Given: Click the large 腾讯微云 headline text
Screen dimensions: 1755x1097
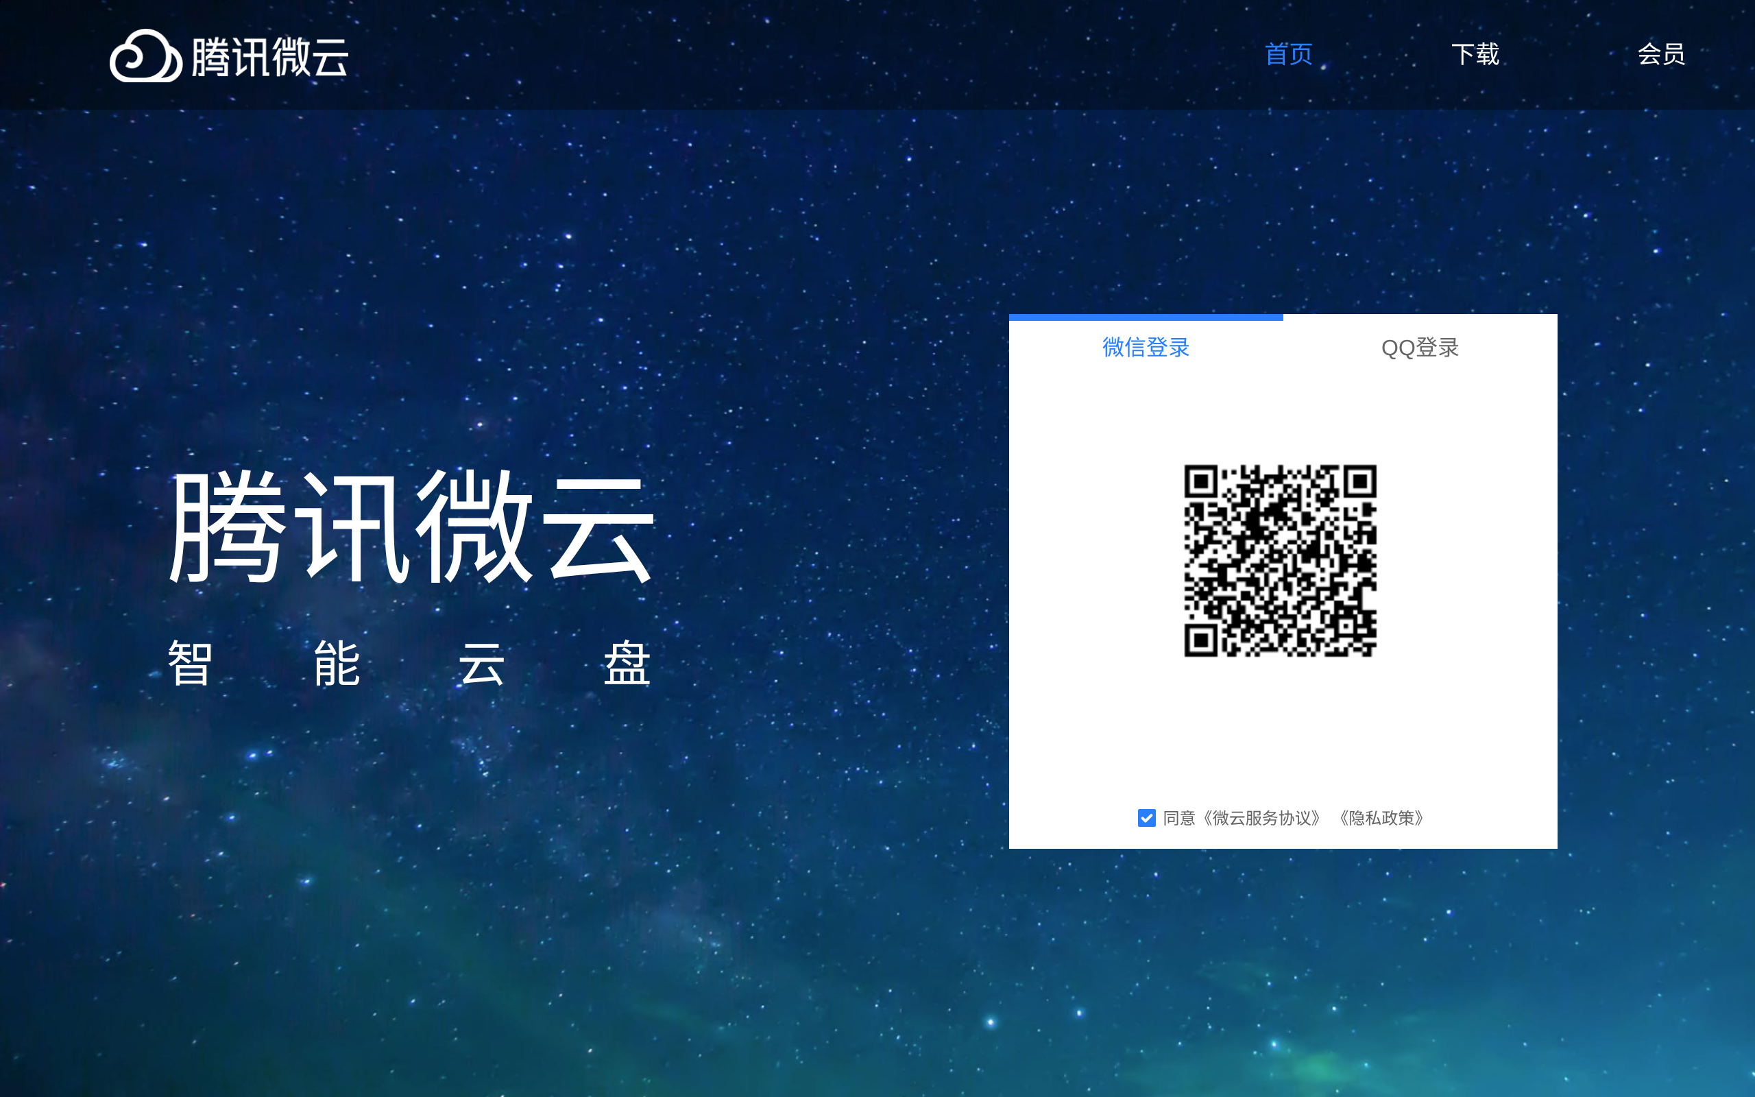Looking at the screenshot, I should tap(412, 527).
